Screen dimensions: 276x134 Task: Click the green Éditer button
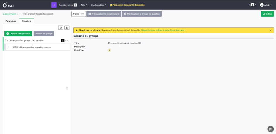tap(267, 14)
